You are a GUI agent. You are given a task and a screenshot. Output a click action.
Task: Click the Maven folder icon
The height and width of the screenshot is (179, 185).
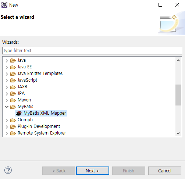13,100
